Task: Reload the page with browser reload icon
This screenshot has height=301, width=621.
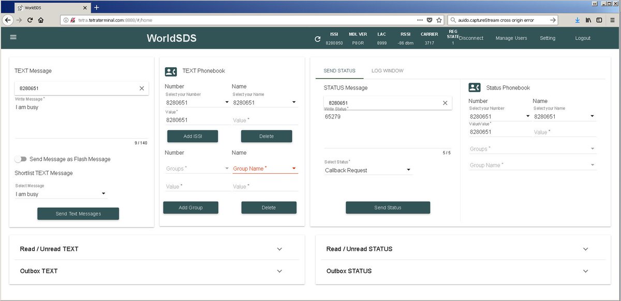Action: point(30,20)
